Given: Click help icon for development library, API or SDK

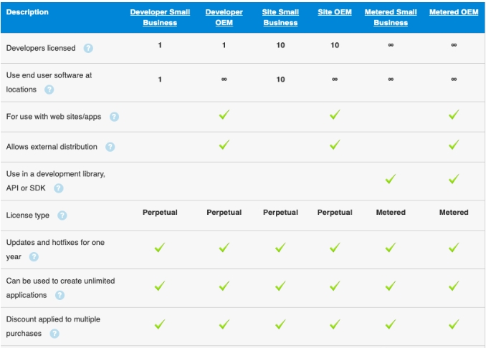Looking at the screenshot, I should click(59, 188).
